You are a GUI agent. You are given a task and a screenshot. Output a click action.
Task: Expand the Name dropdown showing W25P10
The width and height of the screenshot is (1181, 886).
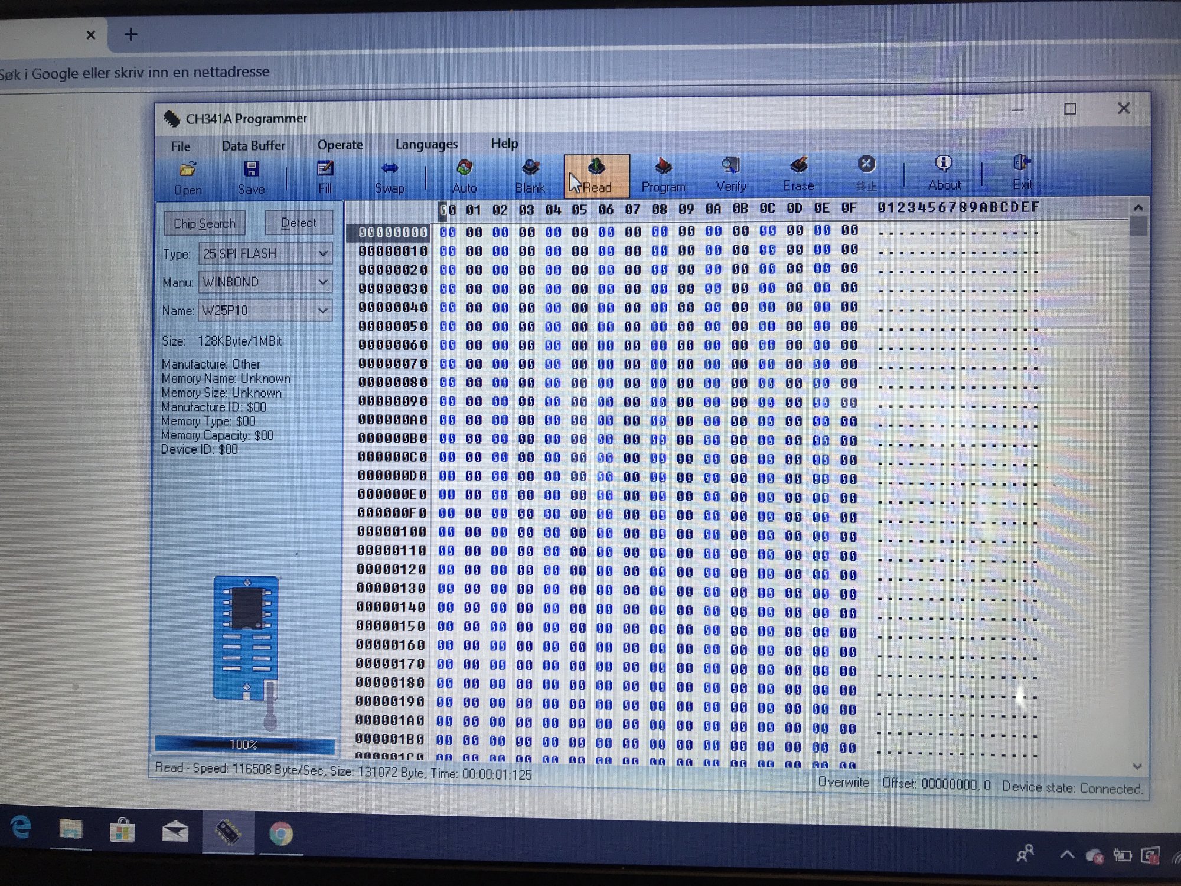click(323, 310)
